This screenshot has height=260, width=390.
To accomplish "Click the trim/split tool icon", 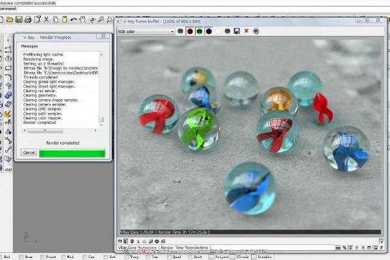I will pos(8,123).
